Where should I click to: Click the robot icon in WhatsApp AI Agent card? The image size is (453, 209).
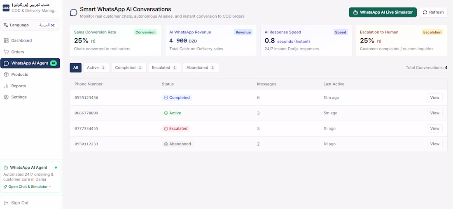click(6, 167)
